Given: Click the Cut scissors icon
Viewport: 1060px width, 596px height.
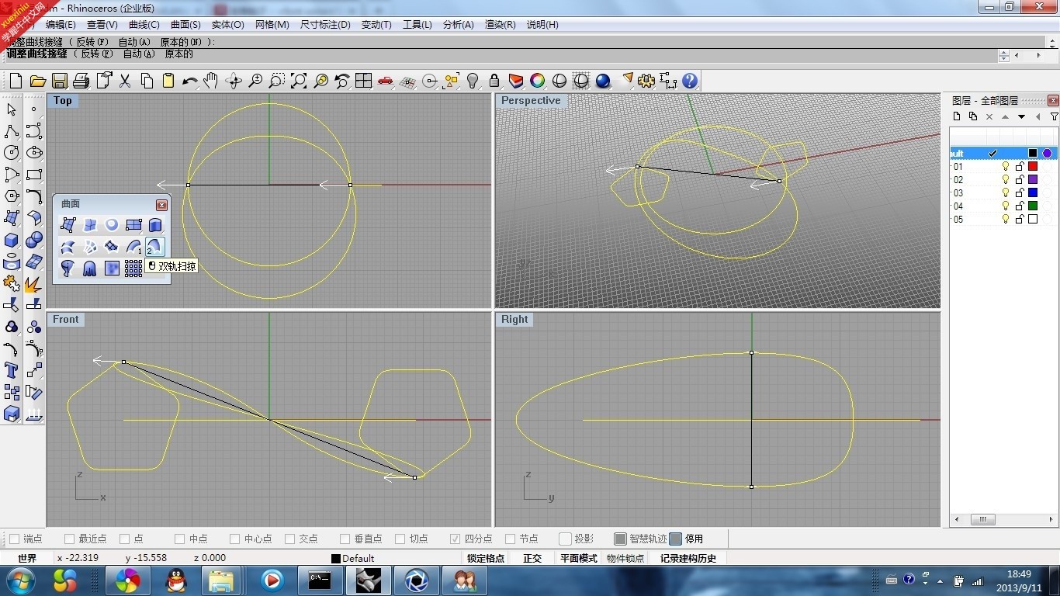Looking at the screenshot, I should (125, 81).
